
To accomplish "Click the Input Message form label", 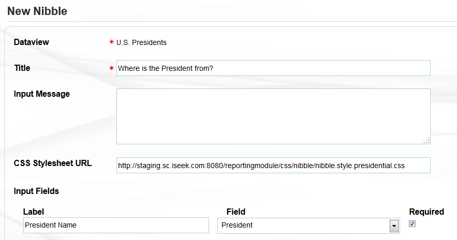I will click(x=41, y=94).
